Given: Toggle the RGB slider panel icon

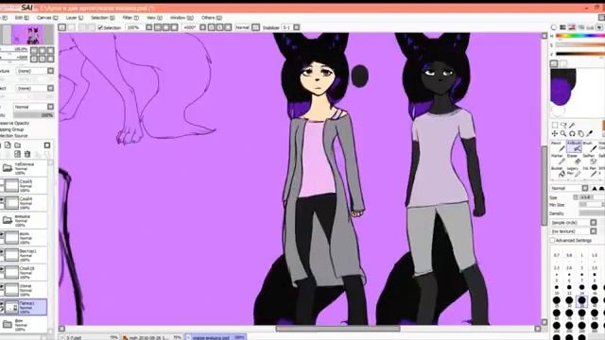Looking at the screenshot, I should click(x=563, y=27).
